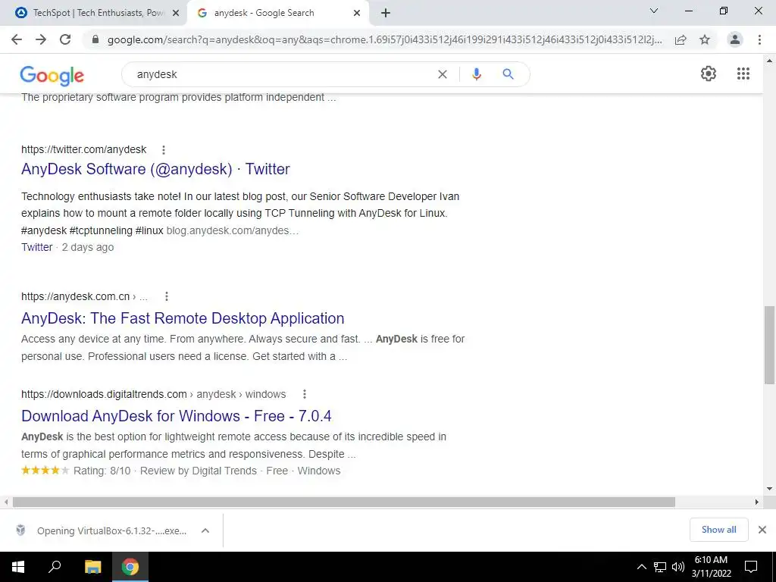Go to Google homepage logo

(x=52, y=75)
